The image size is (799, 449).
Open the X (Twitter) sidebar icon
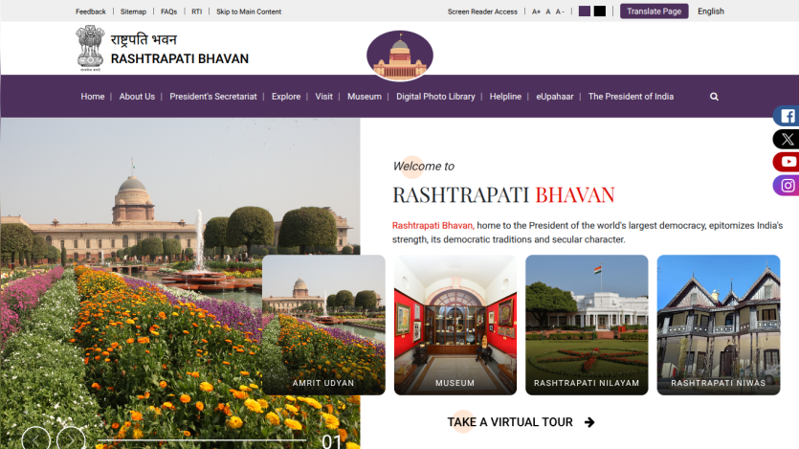(787, 139)
